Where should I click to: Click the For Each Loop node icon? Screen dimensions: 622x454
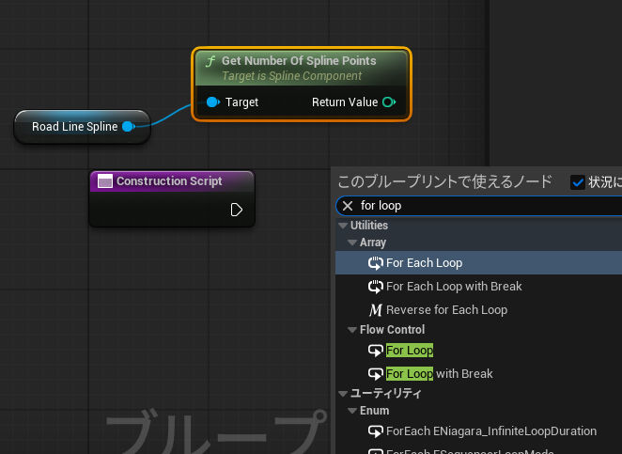point(376,263)
